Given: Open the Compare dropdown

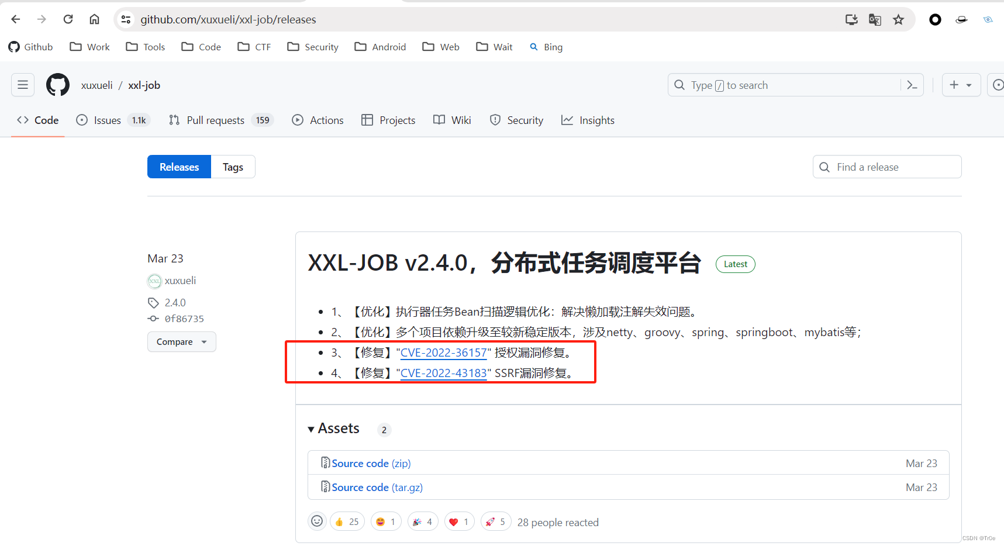Looking at the screenshot, I should pyautogui.click(x=182, y=341).
